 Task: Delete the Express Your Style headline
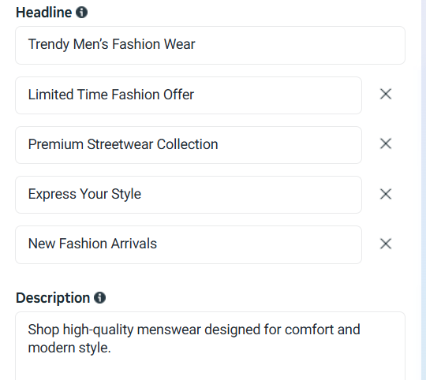tap(385, 194)
